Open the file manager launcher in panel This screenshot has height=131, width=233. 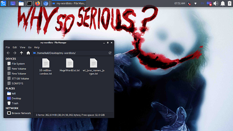pos(21,3)
